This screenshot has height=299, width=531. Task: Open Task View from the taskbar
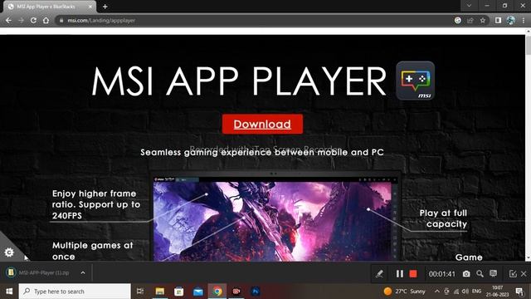(140, 292)
